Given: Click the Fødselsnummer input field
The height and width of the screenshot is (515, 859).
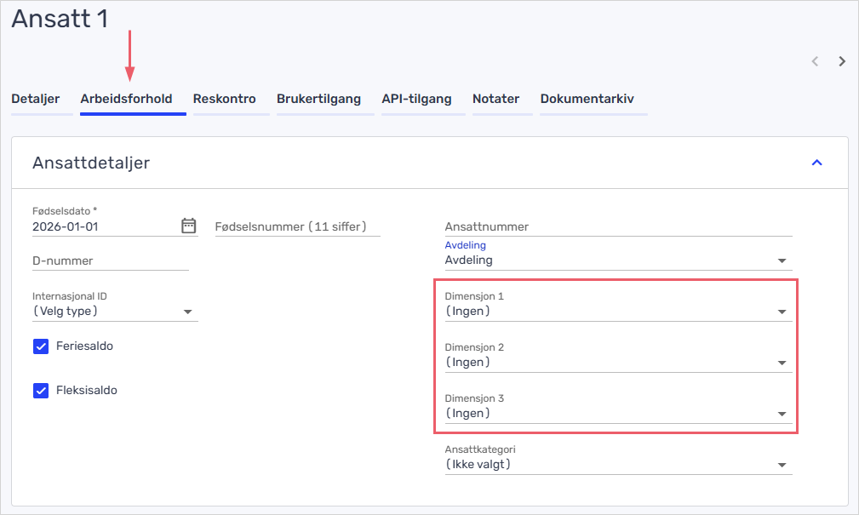Looking at the screenshot, I should click(x=297, y=226).
